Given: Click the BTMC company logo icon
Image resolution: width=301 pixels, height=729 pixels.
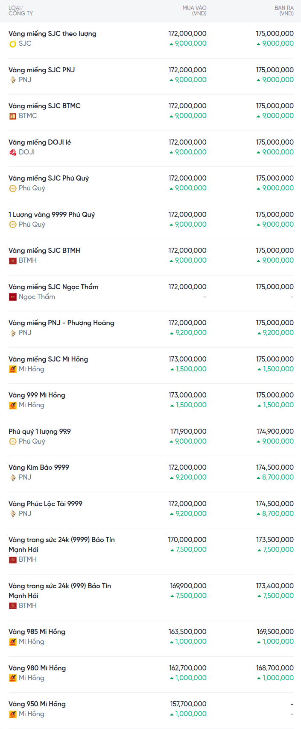Looking at the screenshot, I should (x=13, y=116).
